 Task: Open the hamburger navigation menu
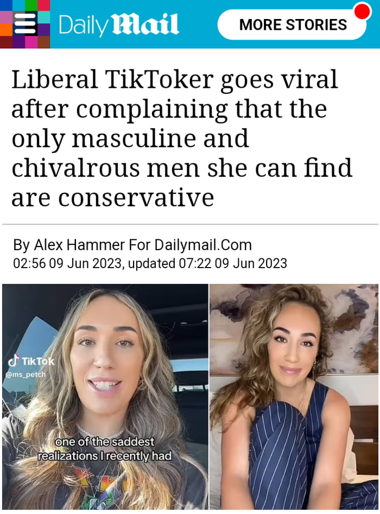(x=25, y=24)
